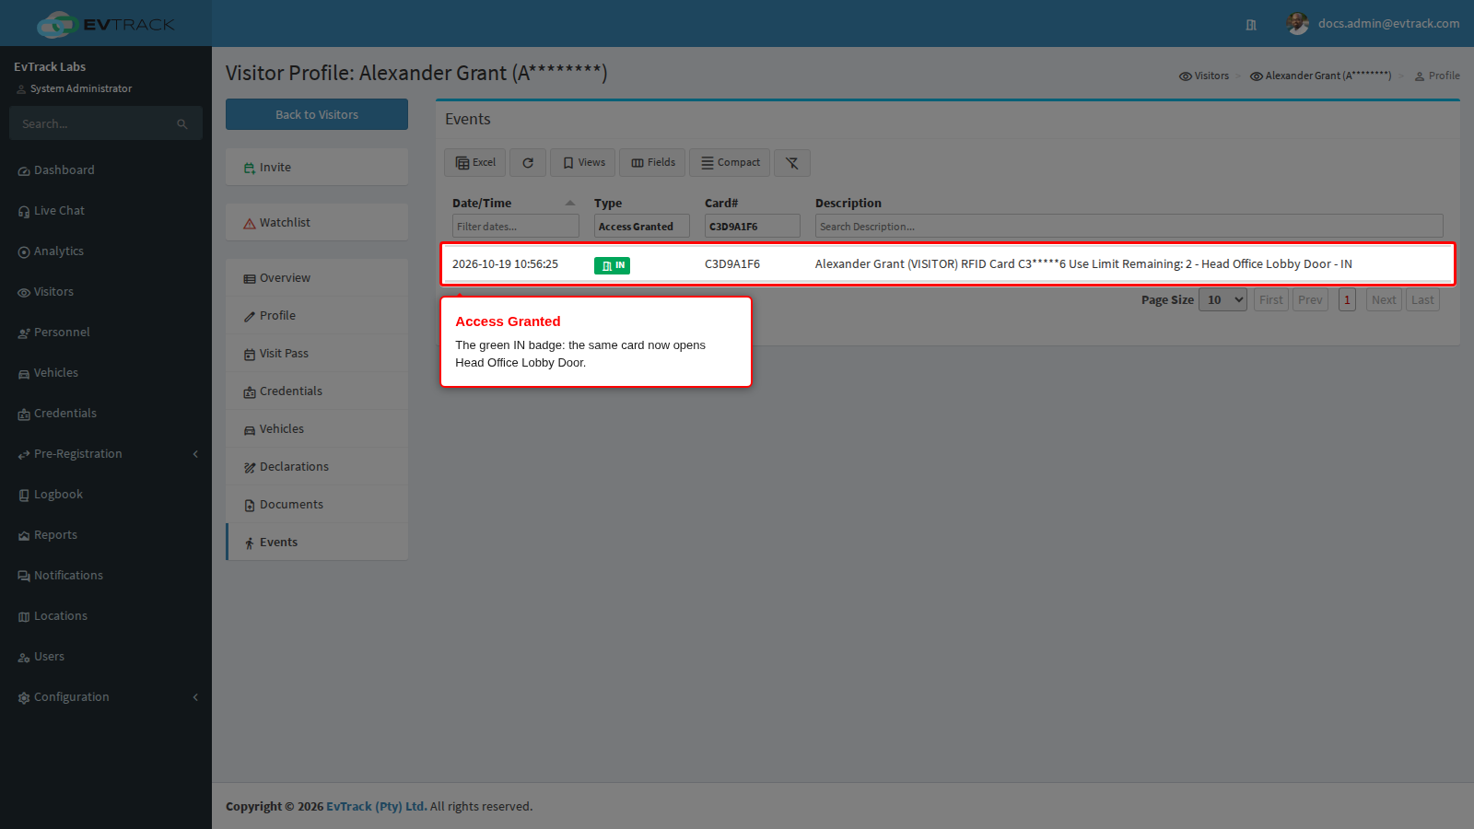Click the Filter dates input

pyautogui.click(x=516, y=227)
